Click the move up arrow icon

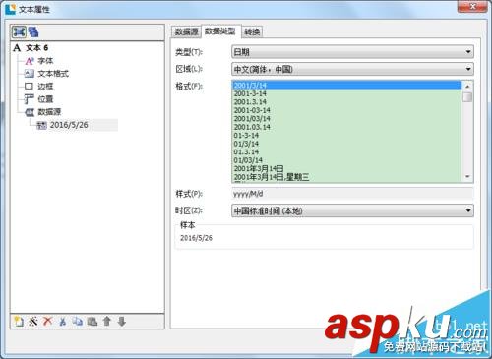107,321
